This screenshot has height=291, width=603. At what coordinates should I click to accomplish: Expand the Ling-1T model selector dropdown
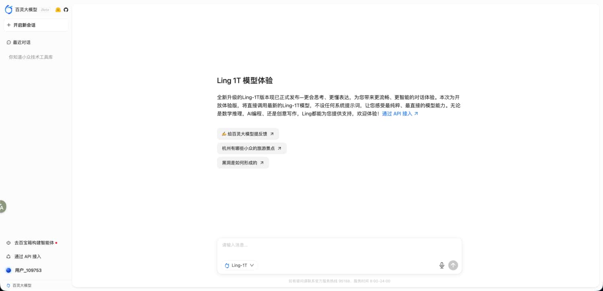(x=240, y=265)
